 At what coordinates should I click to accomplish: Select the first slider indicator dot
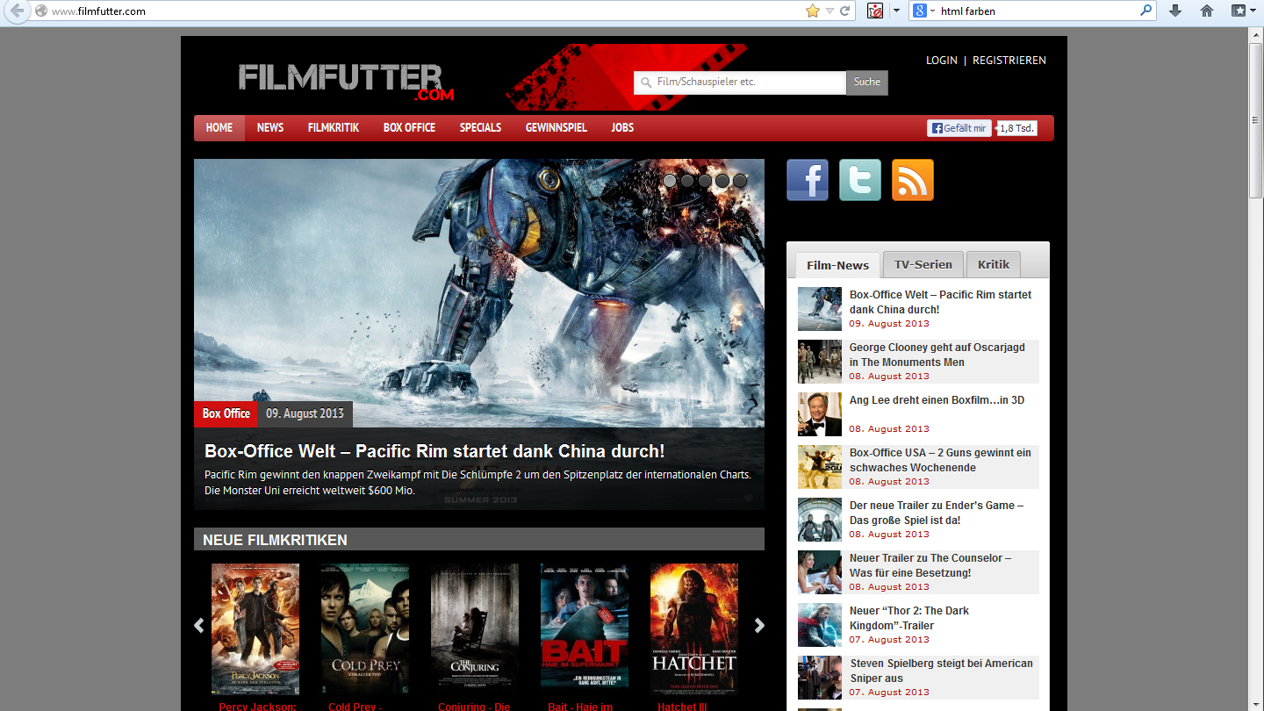pos(670,181)
